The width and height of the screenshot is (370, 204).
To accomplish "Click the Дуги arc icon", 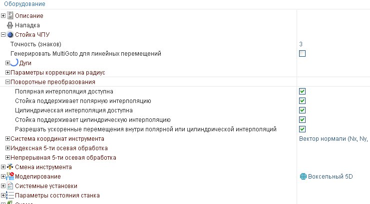I will (x=14, y=63).
